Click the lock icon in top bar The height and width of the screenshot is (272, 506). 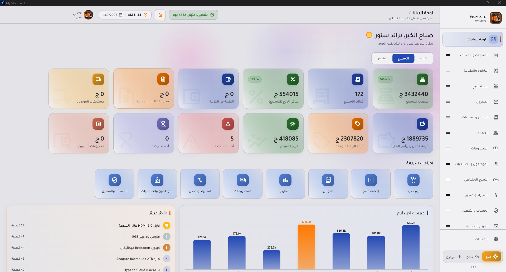(160, 15)
